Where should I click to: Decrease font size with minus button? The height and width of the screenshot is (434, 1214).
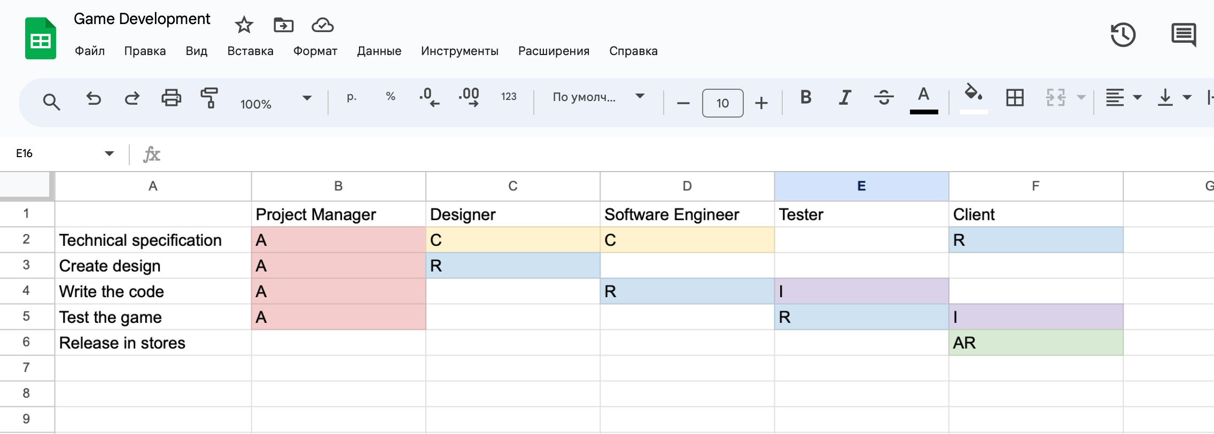tap(683, 103)
